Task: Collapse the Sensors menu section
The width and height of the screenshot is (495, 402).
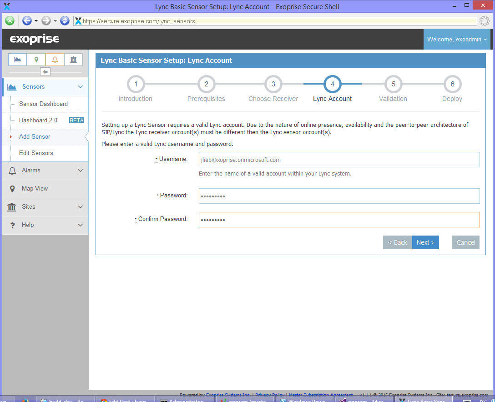Action: coord(81,87)
